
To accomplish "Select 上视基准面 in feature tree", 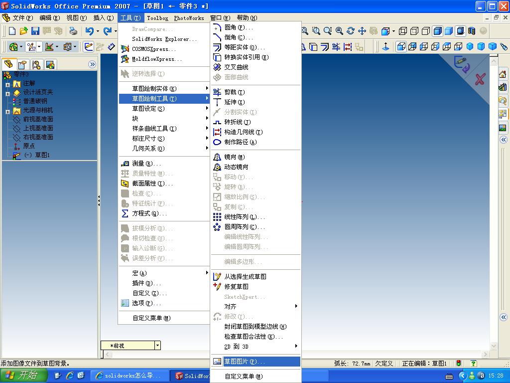I will [x=38, y=128].
